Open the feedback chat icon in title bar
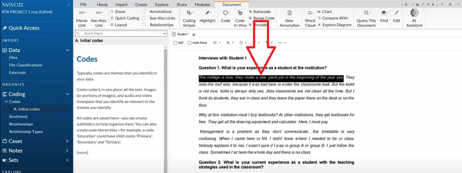 (450, 5)
